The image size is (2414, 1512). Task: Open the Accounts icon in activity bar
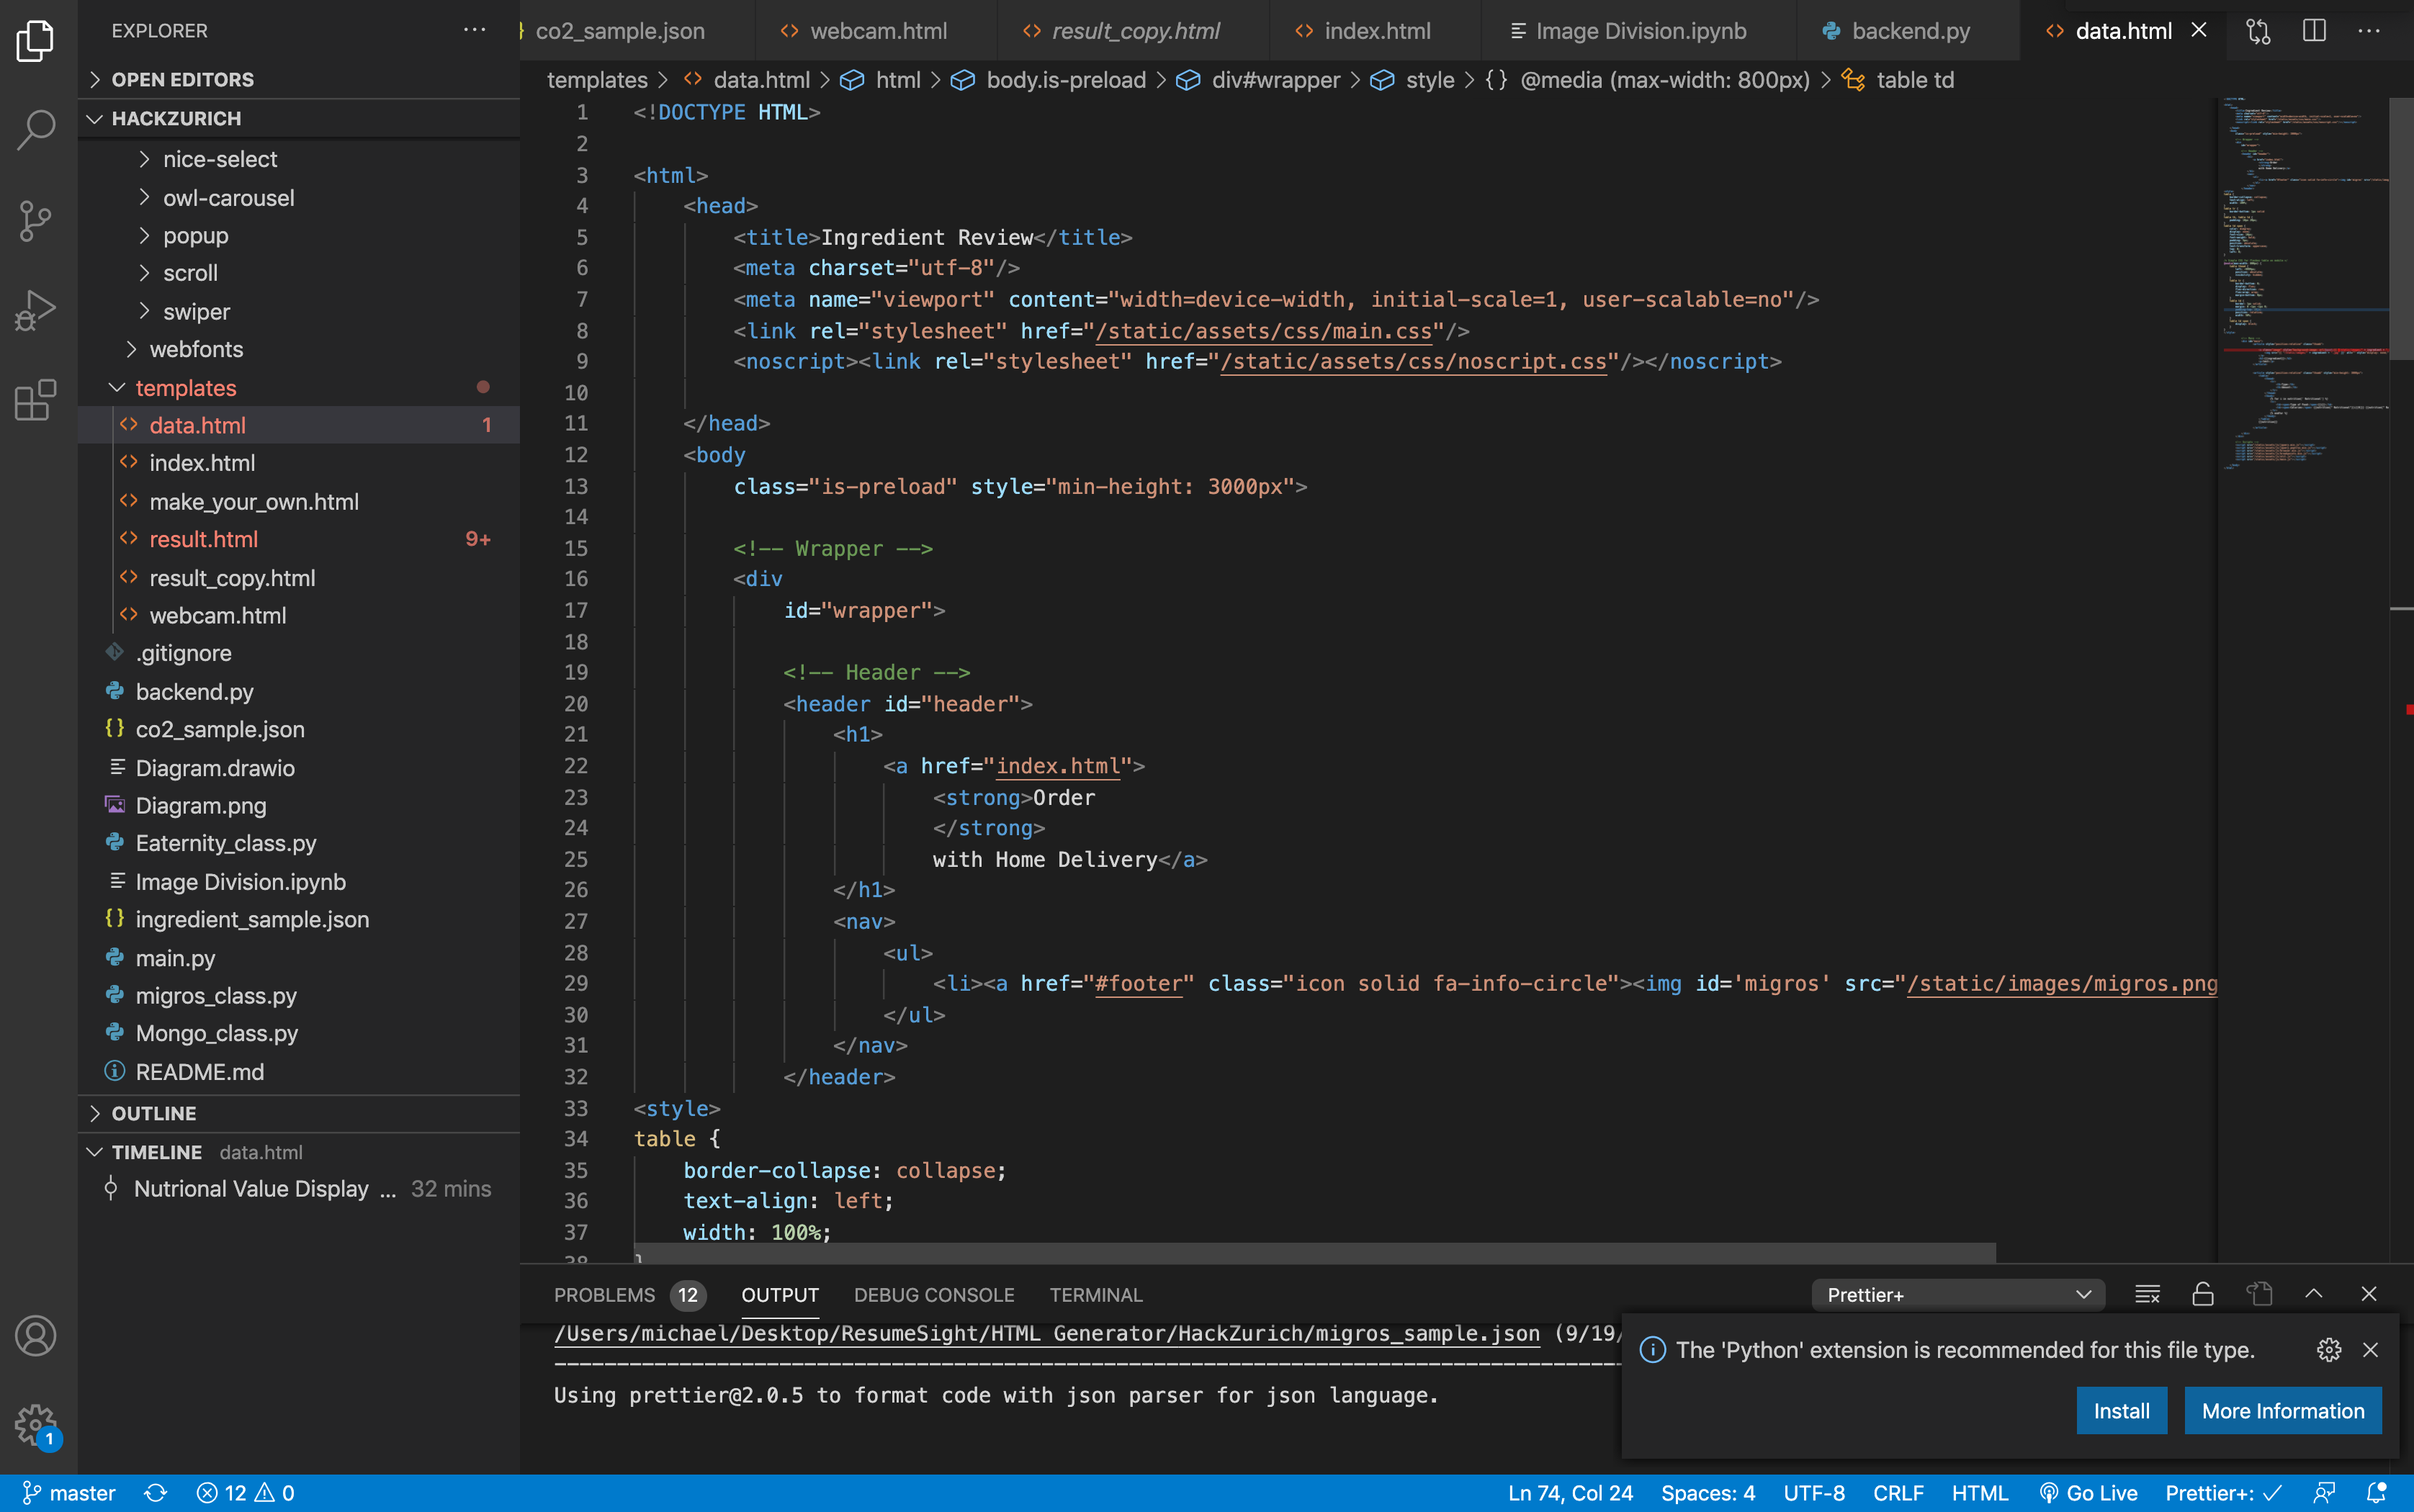pyautogui.click(x=36, y=1336)
